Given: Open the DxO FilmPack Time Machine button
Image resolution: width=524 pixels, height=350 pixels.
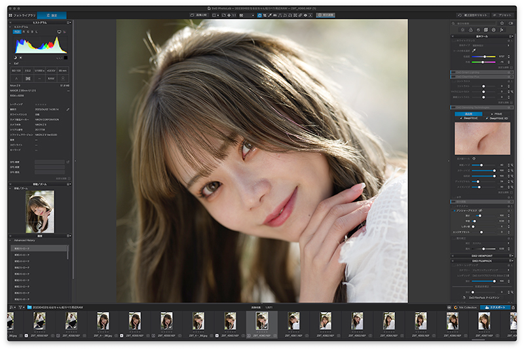Looking at the screenshot, I should click(481, 298).
